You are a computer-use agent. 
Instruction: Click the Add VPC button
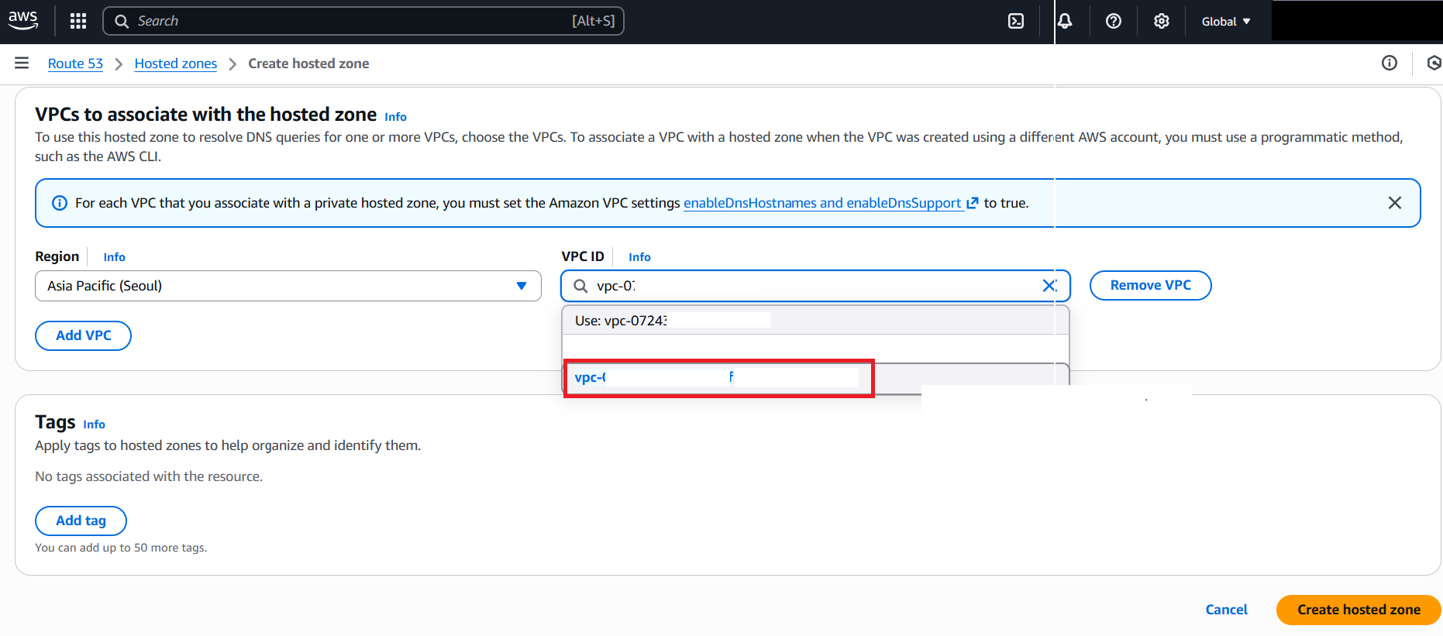tap(83, 335)
